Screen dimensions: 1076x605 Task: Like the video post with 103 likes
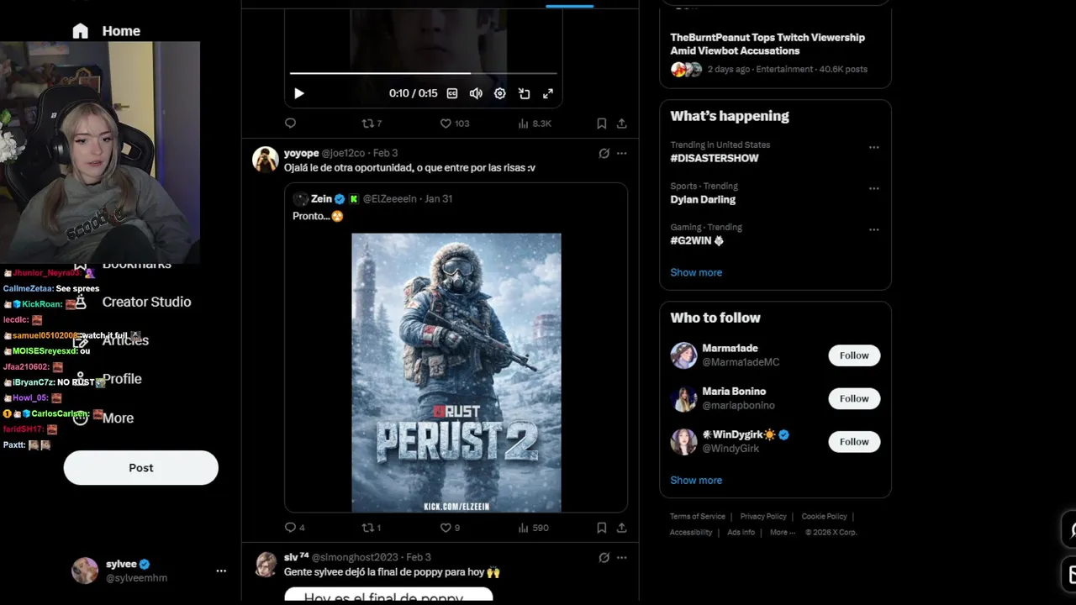pos(455,124)
